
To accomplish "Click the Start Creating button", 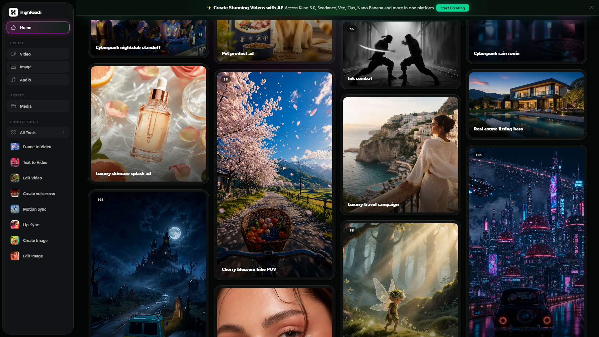I will [x=452, y=8].
